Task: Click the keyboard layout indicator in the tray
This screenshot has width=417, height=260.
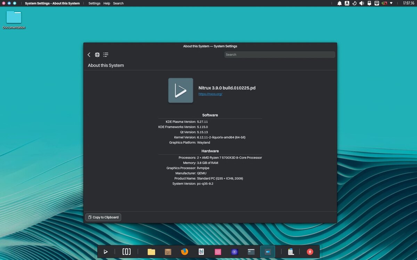Action: pos(347,3)
